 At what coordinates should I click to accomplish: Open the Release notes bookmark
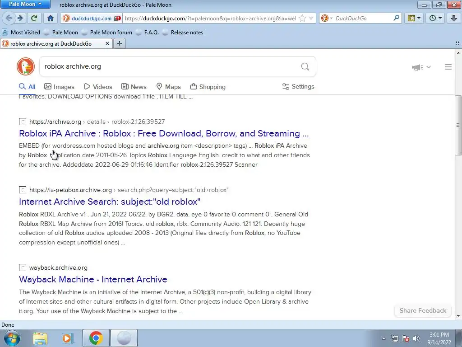pos(182,33)
